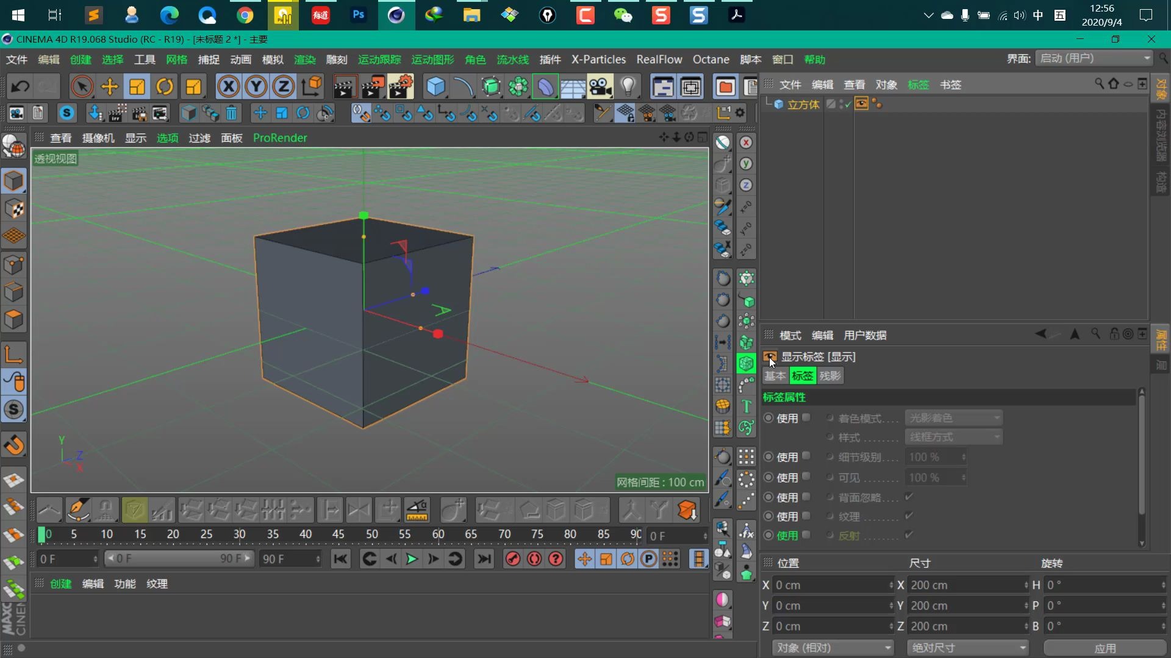Open the 线框方式 style dropdown

953,437
